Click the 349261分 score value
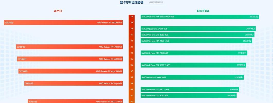The height and width of the screenshot is (103, 273). point(247,41)
